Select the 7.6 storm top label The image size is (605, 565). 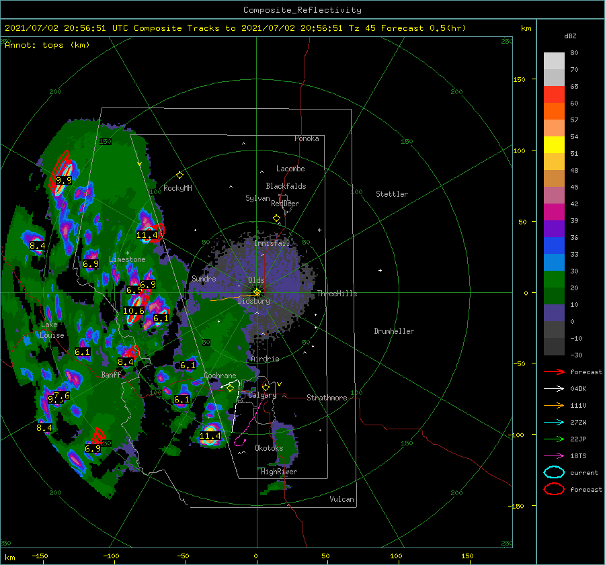pos(62,395)
